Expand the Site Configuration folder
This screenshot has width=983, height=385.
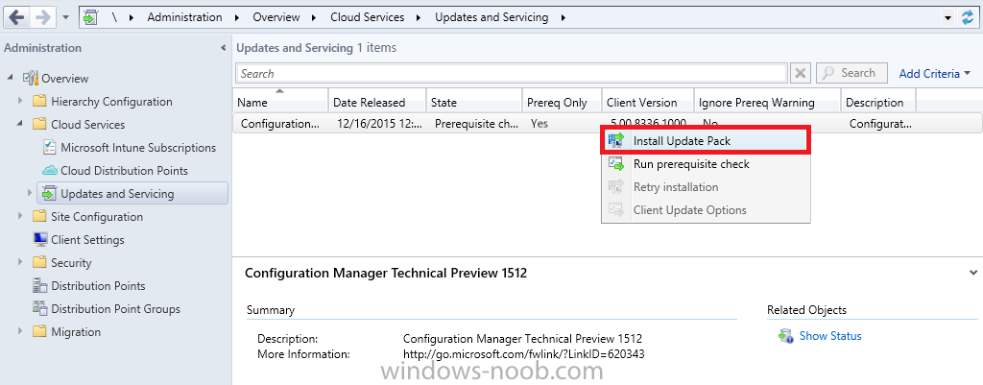[21, 216]
